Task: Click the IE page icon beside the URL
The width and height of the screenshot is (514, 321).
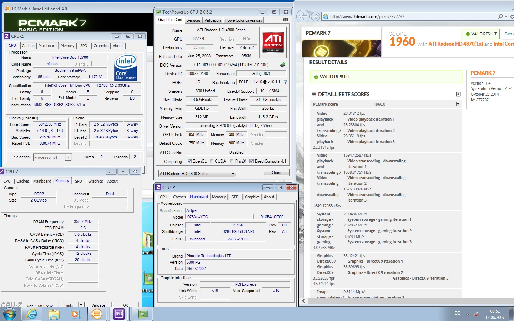Action: pos(326,16)
